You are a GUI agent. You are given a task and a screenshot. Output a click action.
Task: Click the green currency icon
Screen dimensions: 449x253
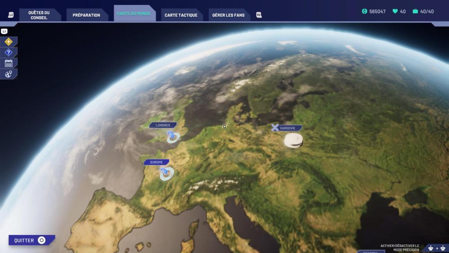click(365, 11)
